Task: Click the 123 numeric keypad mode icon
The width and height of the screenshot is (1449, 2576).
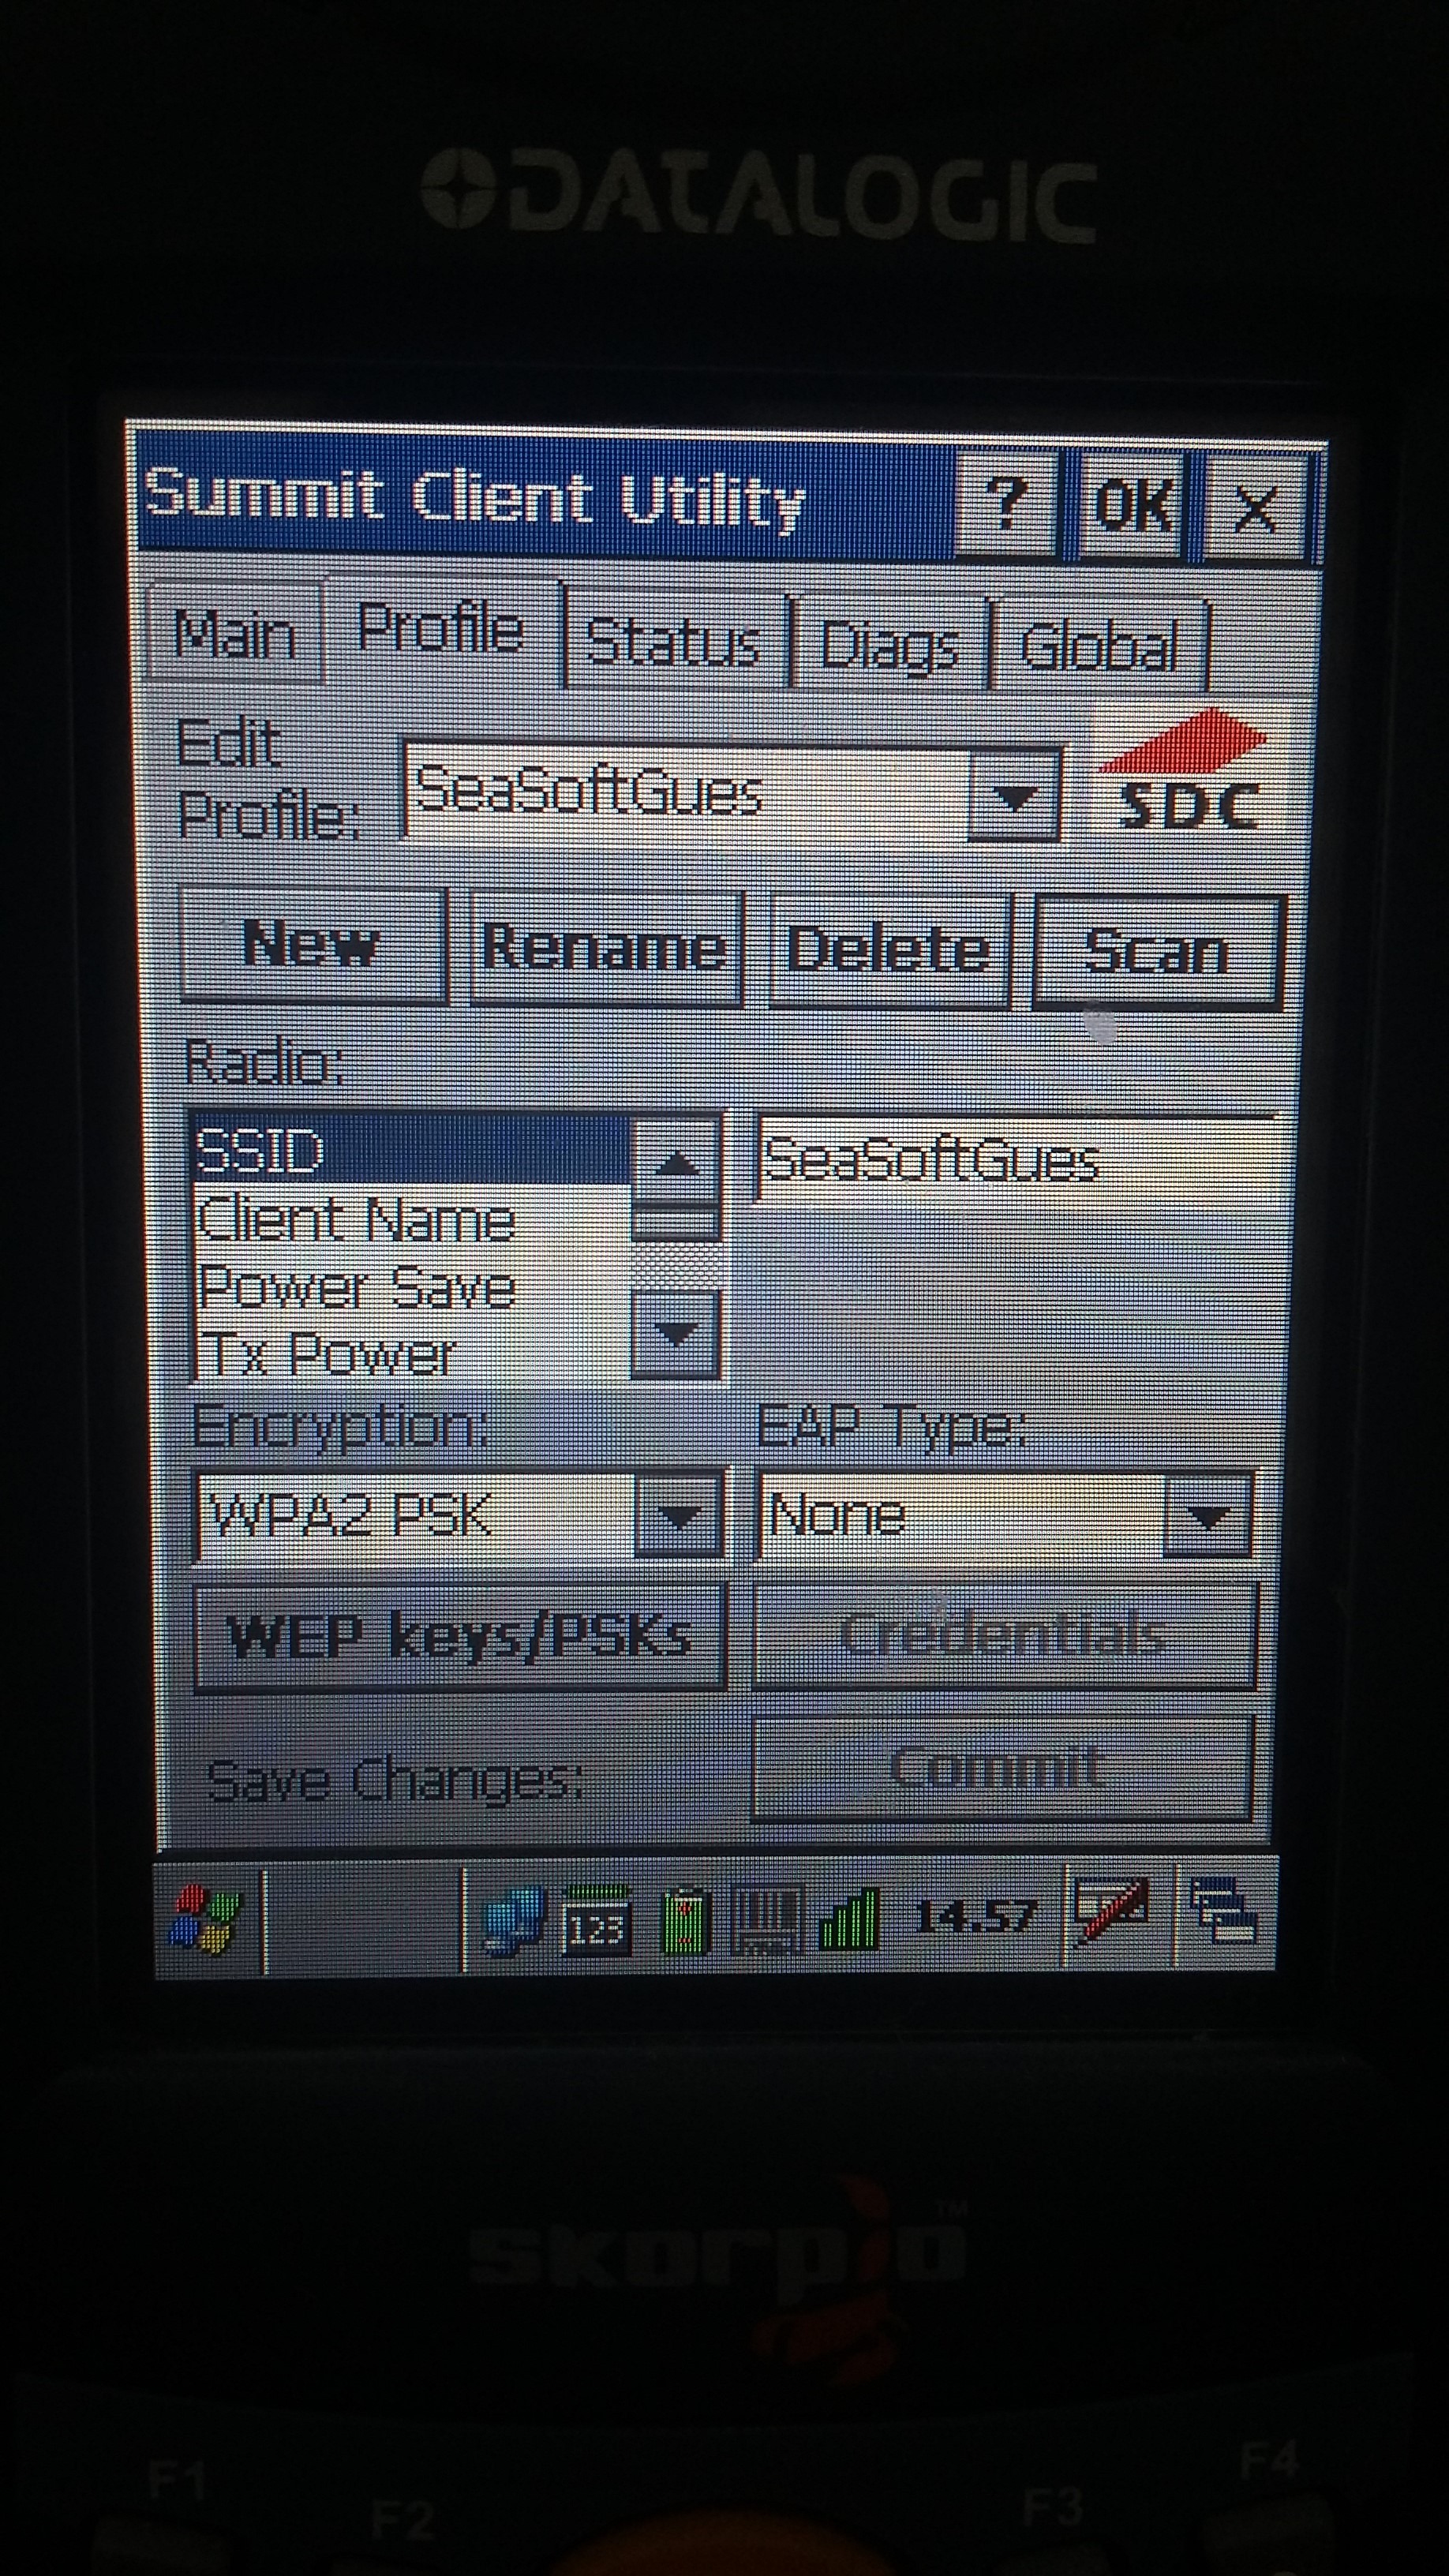Action: pyautogui.click(x=597, y=1922)
